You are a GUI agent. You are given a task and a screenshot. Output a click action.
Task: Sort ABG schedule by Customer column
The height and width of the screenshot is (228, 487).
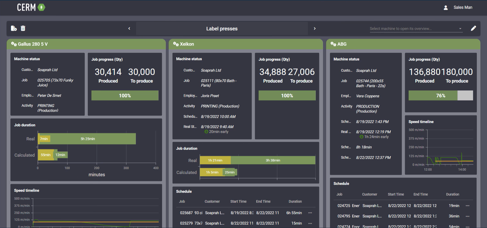point(370,194)
